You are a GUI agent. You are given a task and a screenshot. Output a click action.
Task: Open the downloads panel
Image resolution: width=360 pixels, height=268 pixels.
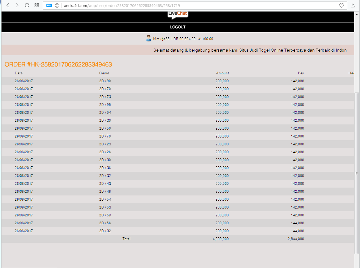(353, 5)
